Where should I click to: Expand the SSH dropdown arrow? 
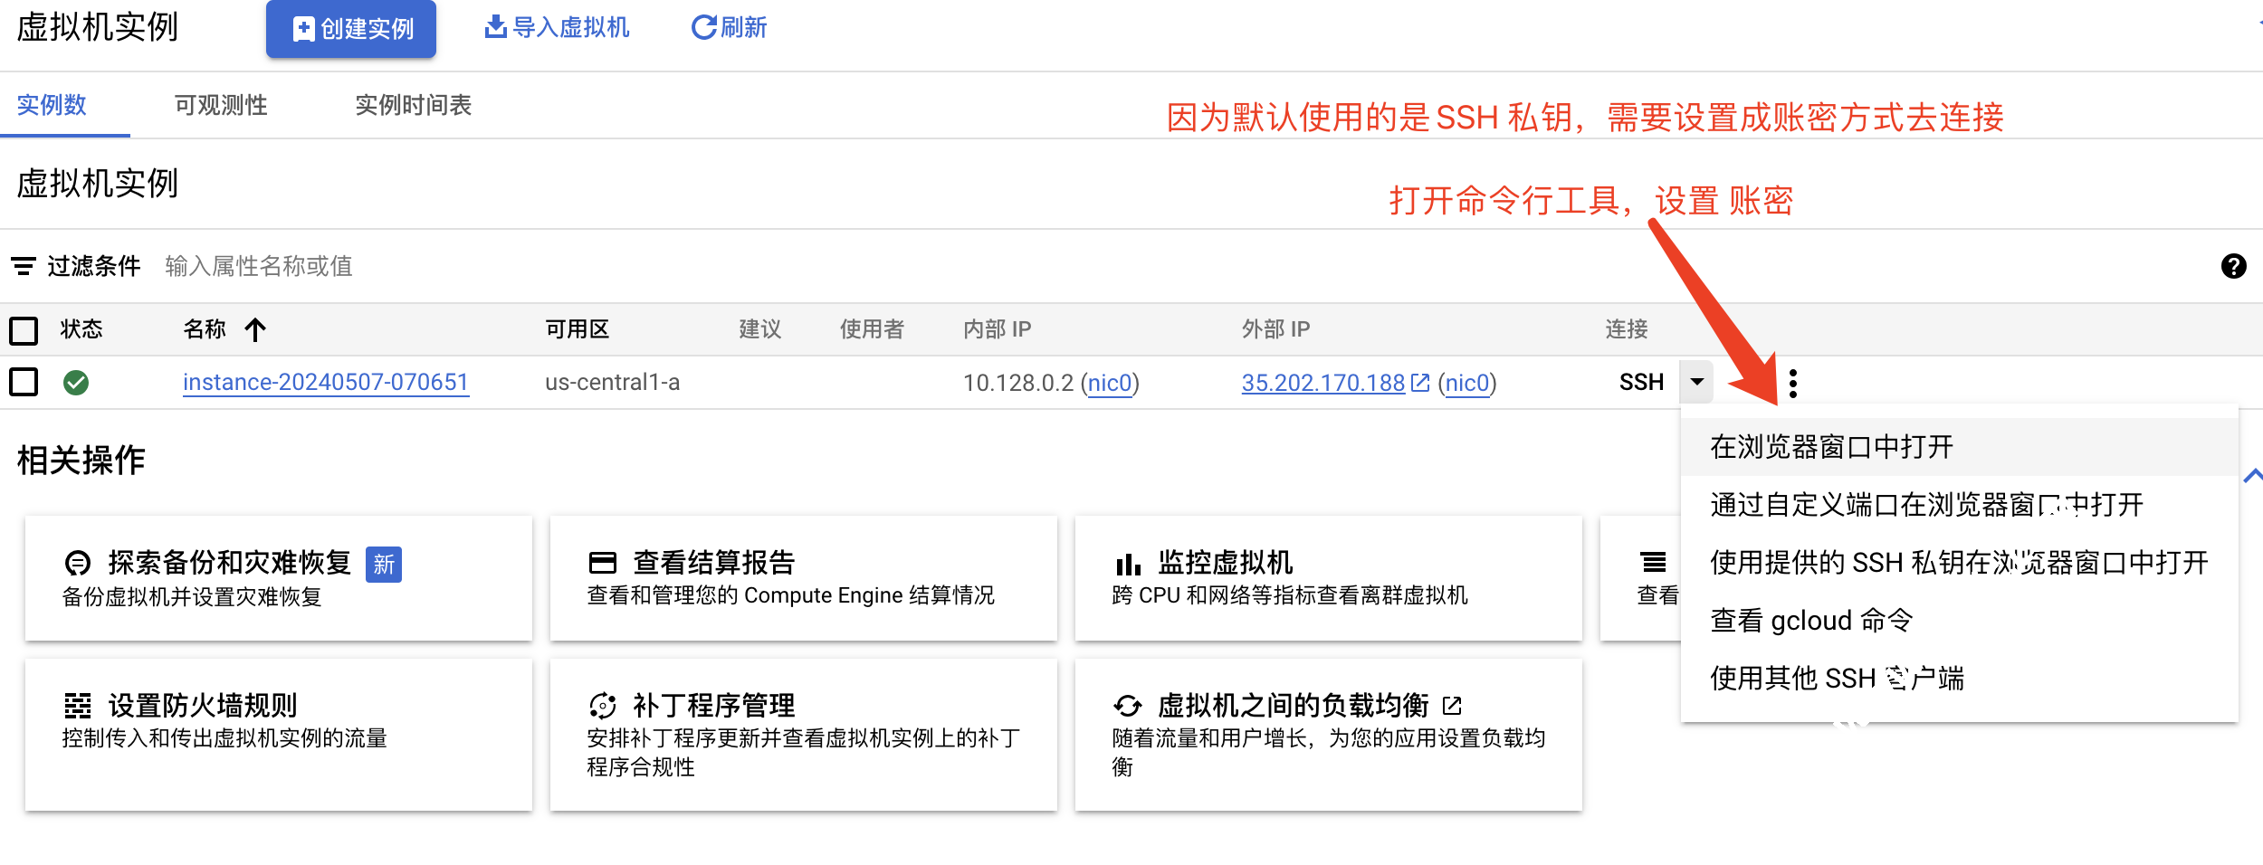point(1696,382)
